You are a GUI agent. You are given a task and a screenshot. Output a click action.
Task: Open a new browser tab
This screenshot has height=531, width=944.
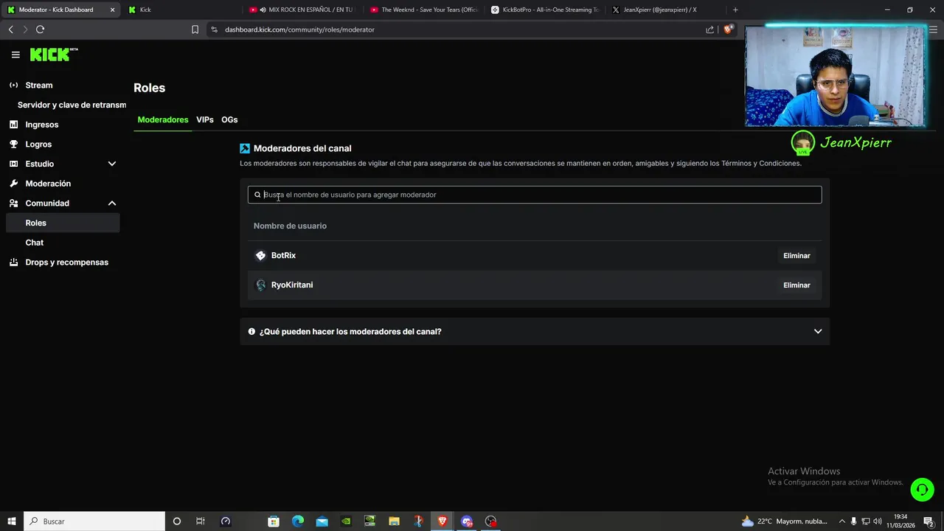coord(735,10)
